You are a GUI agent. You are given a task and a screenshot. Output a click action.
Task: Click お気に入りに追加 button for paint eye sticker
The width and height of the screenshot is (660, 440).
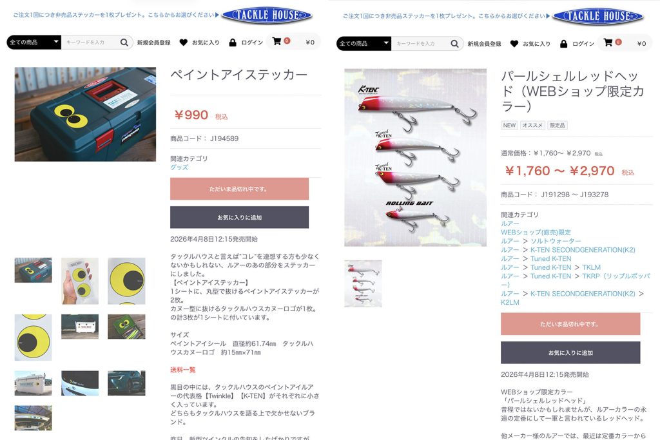pyautogui.click(x=240, y=218)
